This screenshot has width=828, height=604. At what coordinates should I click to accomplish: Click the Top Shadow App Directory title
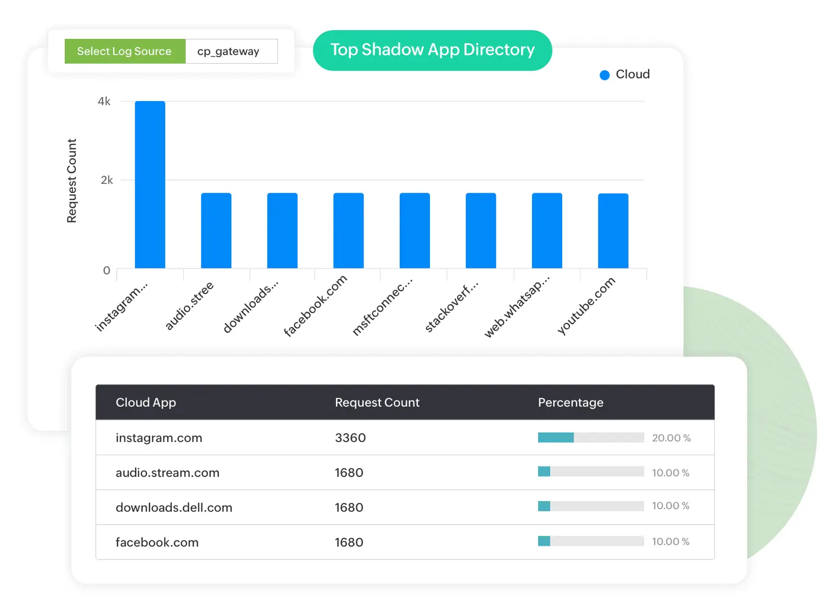(432, 50)
